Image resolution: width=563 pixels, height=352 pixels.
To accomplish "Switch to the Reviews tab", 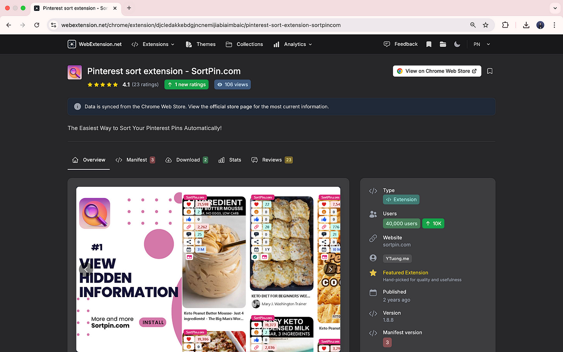I will click(272, 160).
